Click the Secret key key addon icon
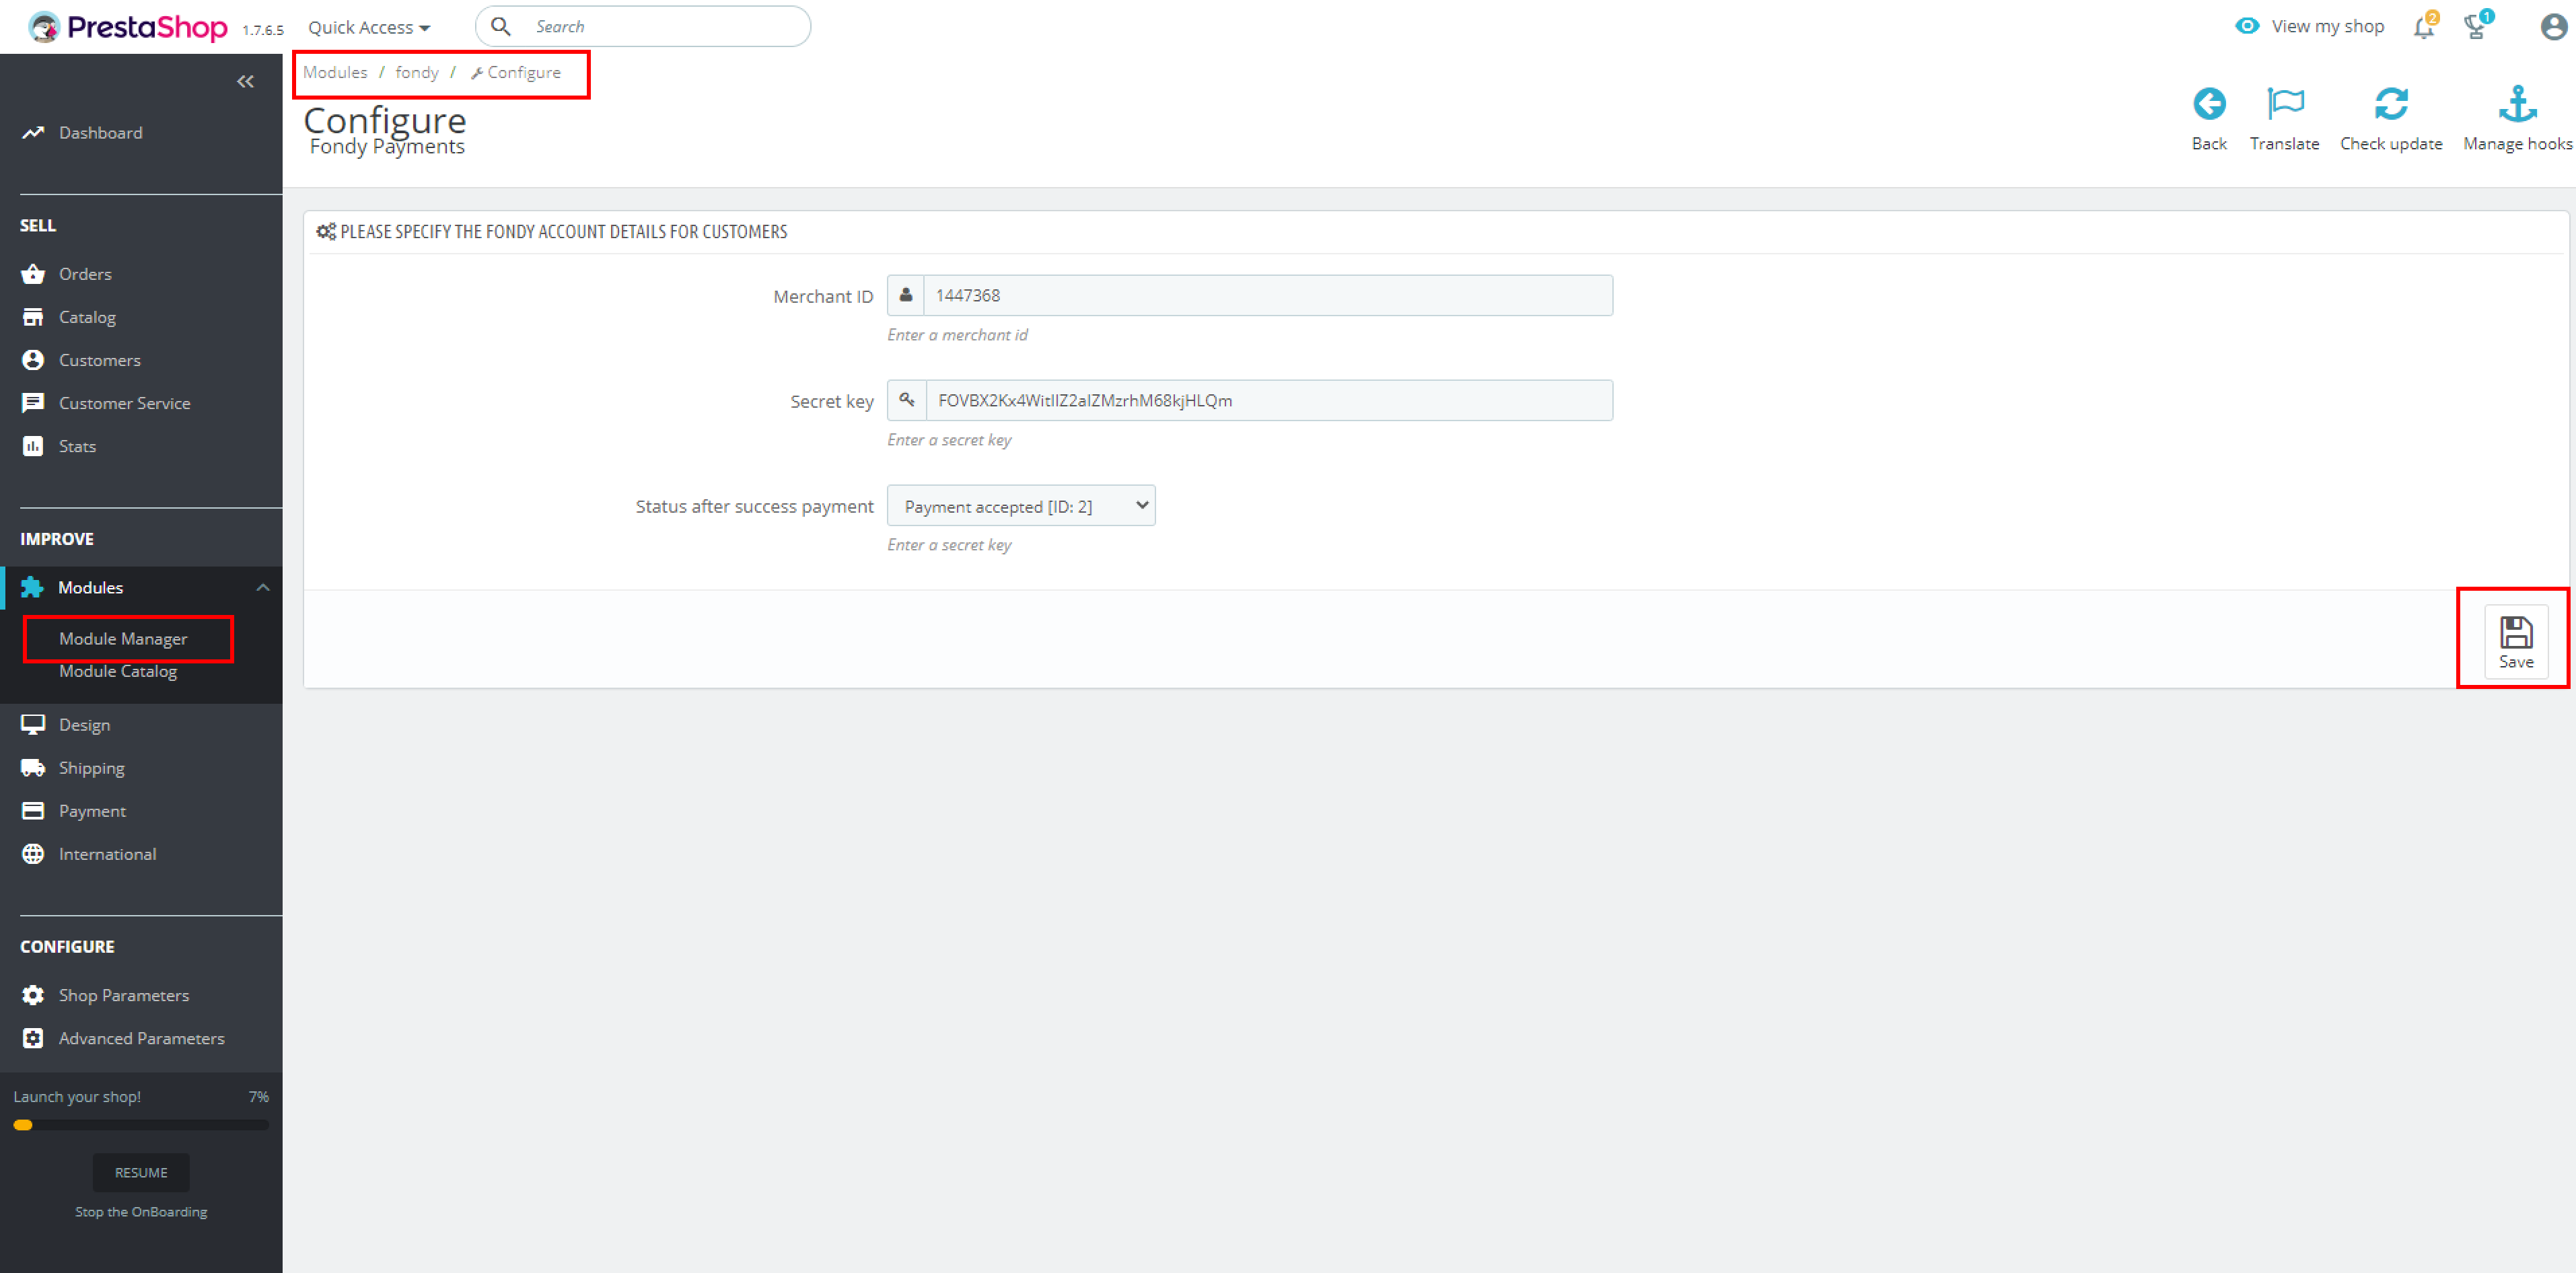This screenshot has width=2576, height=1273. point(906,400)
